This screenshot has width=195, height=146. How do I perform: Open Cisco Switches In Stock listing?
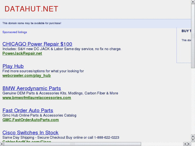click(x=31, y=133)
